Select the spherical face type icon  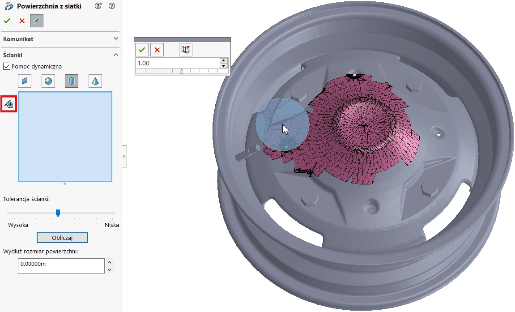(48, 81)
